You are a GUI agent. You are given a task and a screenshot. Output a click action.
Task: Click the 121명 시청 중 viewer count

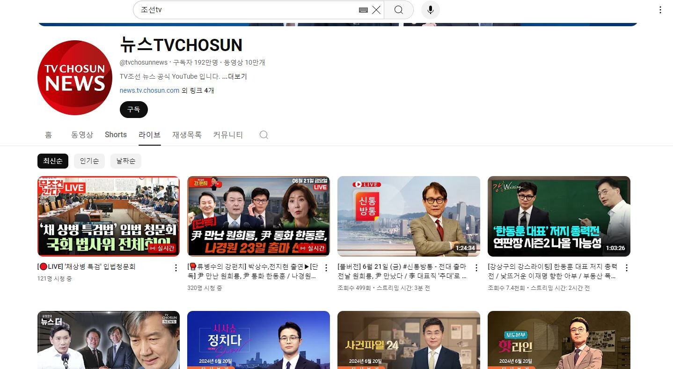(x=55, y=279)
